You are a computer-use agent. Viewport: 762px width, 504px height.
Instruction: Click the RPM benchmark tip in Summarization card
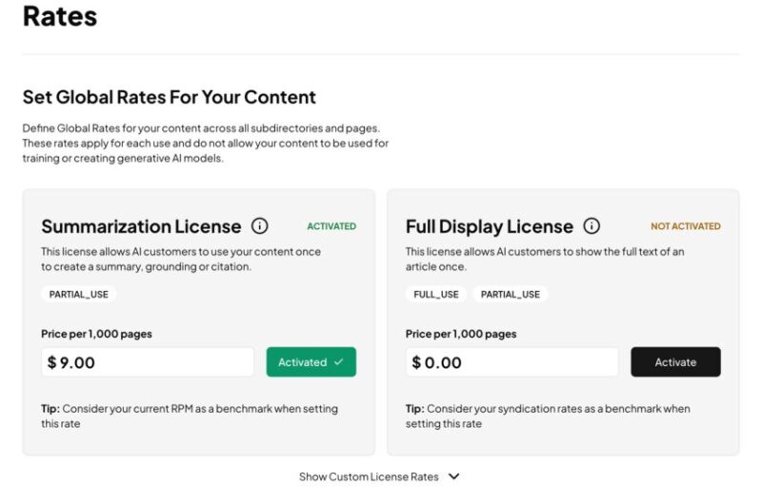(x=189, y=416)
